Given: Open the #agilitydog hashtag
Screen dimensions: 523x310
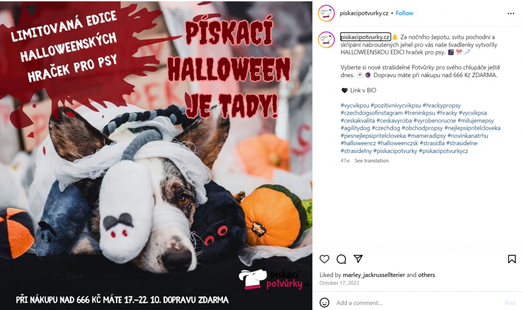Looking at the screenshot, I should [355, 128].
